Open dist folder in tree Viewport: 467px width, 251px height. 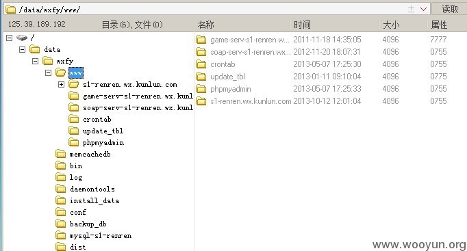[78, 247]
